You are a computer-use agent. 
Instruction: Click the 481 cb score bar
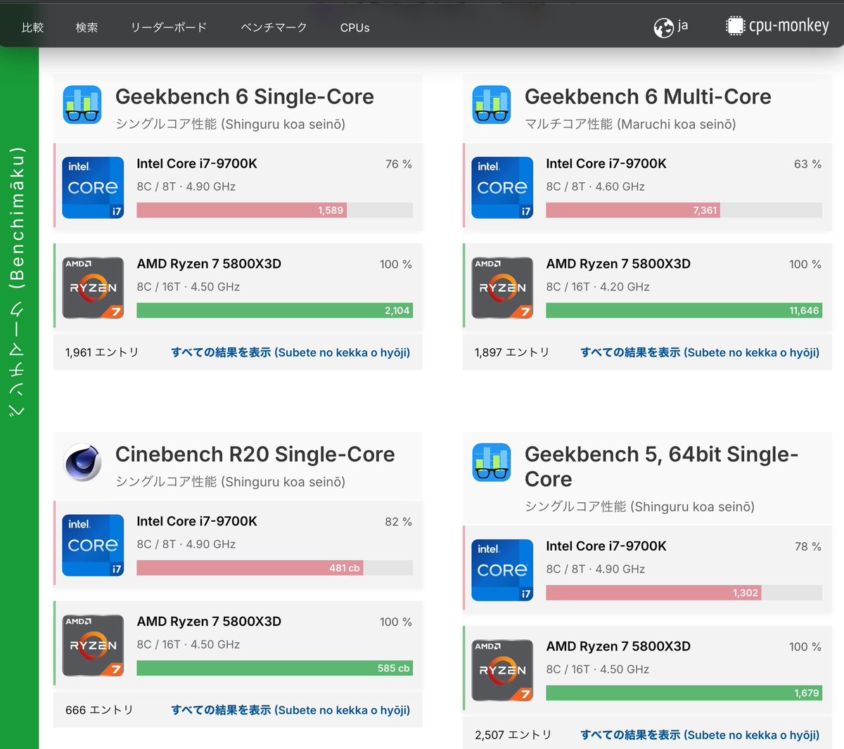(250, 568)
